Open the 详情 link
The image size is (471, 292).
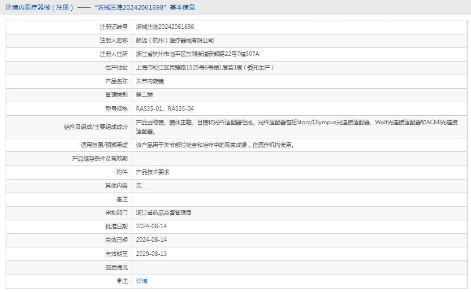pos(141,281)
